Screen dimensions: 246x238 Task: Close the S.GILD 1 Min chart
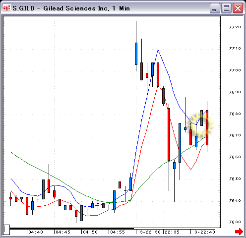point(238,8)
